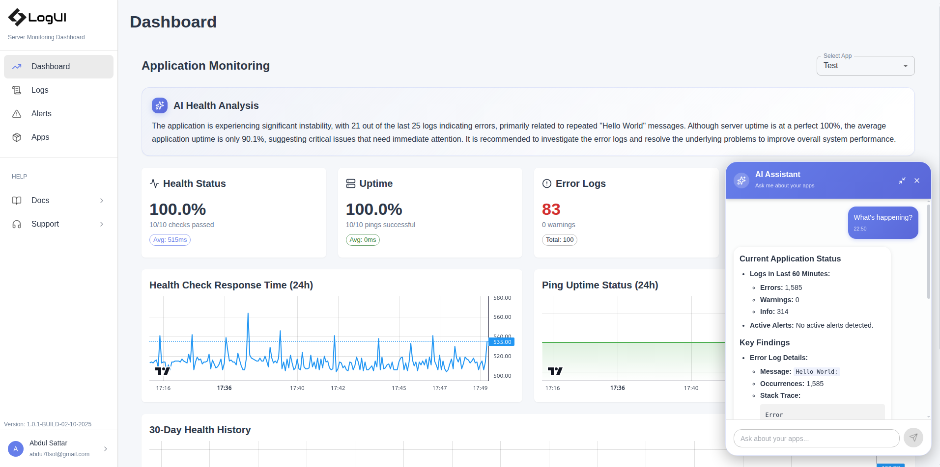Open Apps using the package icon

(x=17, y=137)
